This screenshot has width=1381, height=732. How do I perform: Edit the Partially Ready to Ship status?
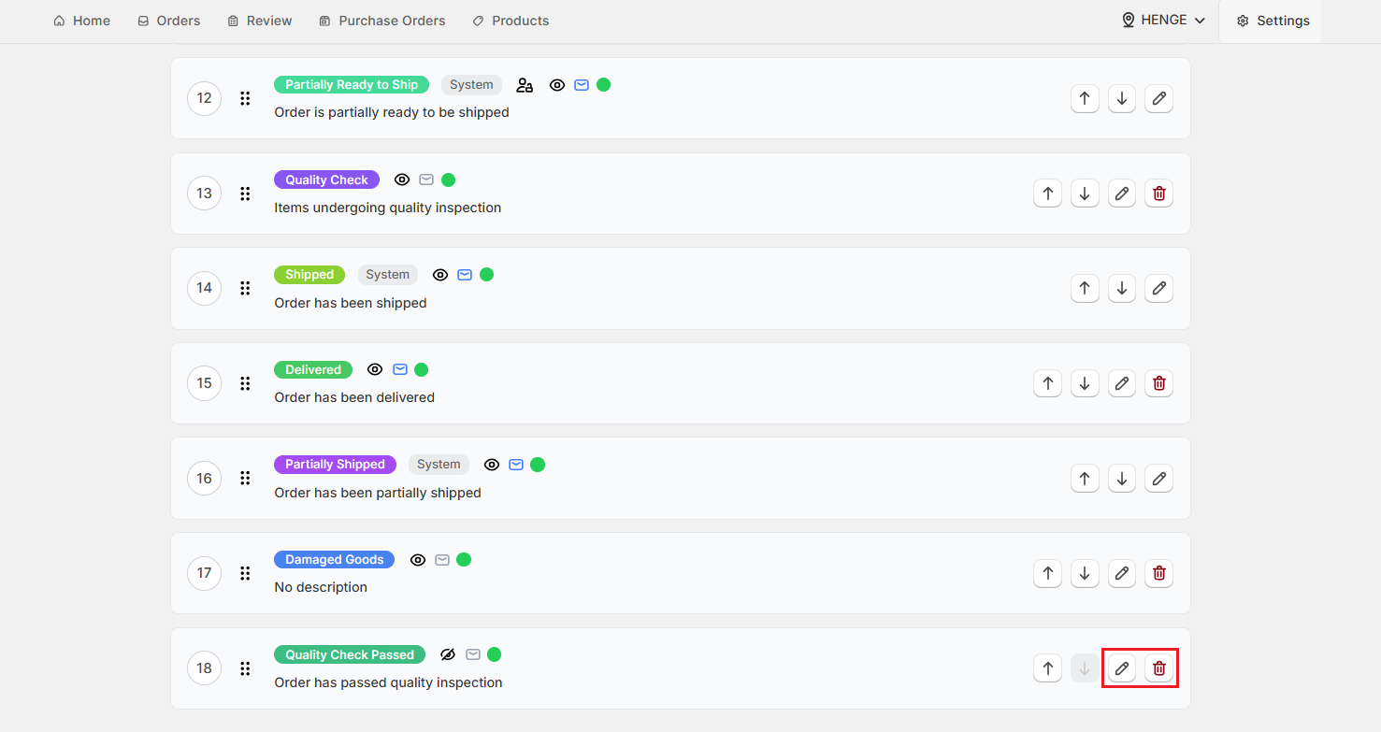tap(1159, 98)
